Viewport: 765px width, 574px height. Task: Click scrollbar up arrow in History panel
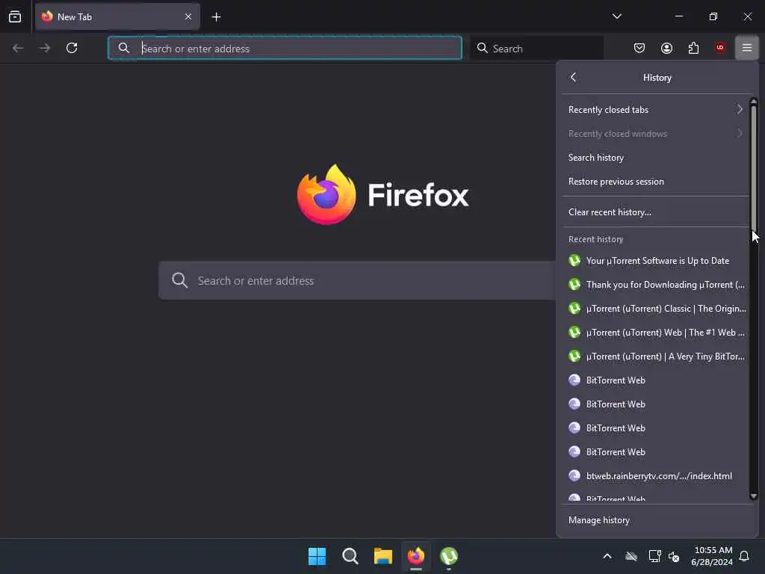pos(753,102)
